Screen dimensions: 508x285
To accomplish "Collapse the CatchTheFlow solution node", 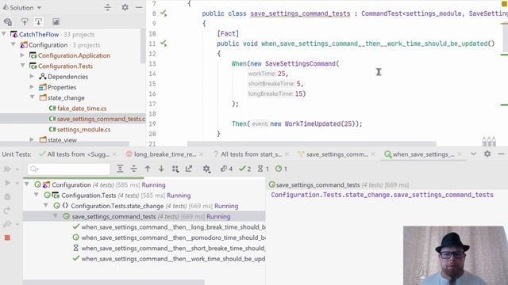I will pos(4,34).
